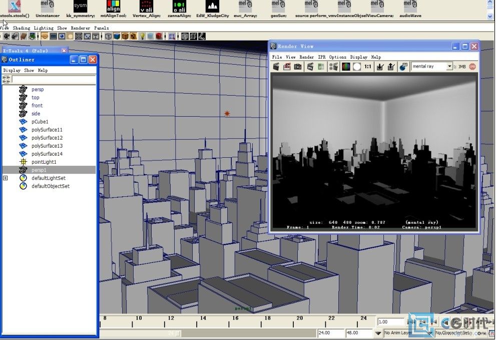Click the RGB channels display icon
The image size is (496, 340).
tap(346, 67)
